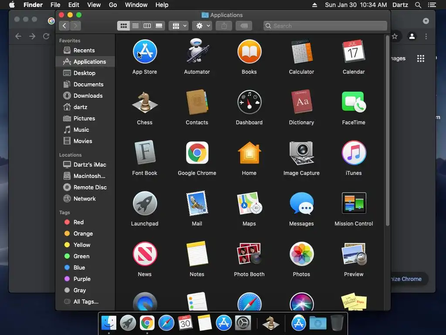This screenshot has height=335, width=446.
Task: Open Image Capture application
Action: click(301, 153)
